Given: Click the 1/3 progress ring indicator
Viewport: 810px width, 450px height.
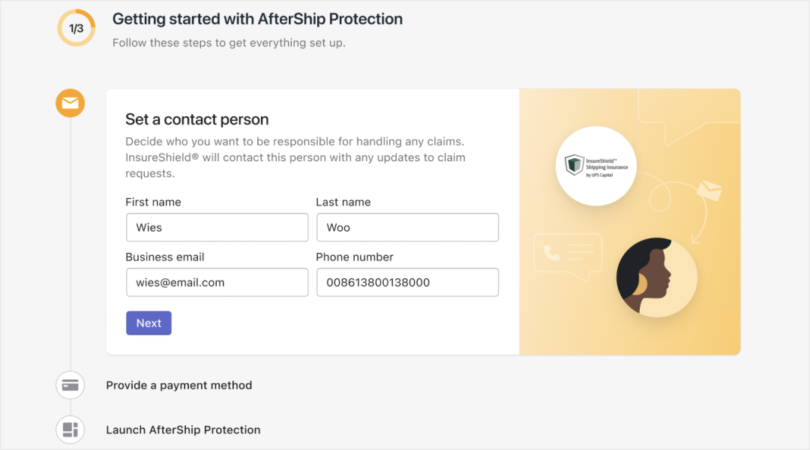Looking at the screenshot, I should (x=76, y=28).
